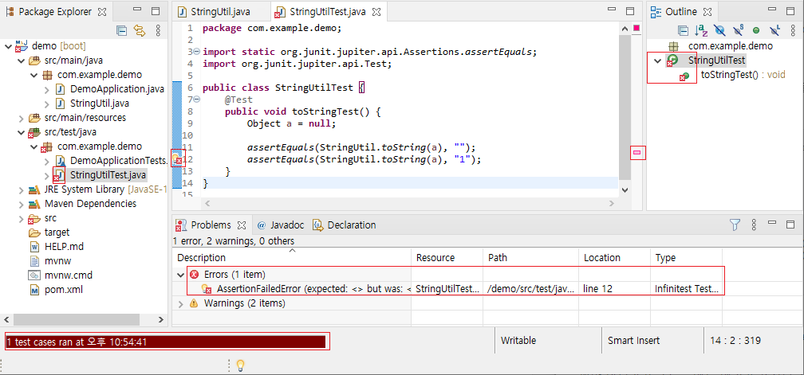Collapse StringUtilTest in Outline
Screen dimensions: 804x375
tap(658, 61)
